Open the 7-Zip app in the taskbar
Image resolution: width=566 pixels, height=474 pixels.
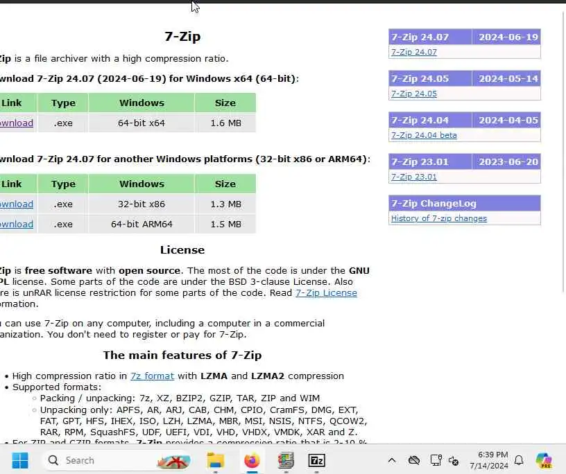(316, 460)
